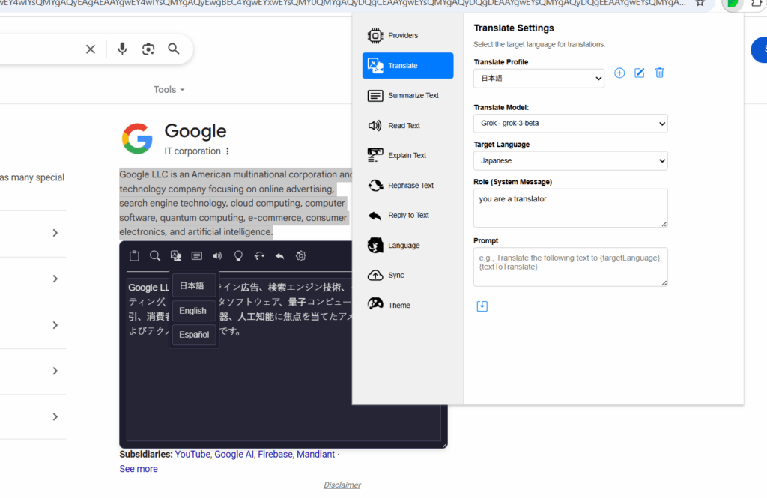Start voice search with microphone icon
This screenshot has height=498, width=767.
122,49
